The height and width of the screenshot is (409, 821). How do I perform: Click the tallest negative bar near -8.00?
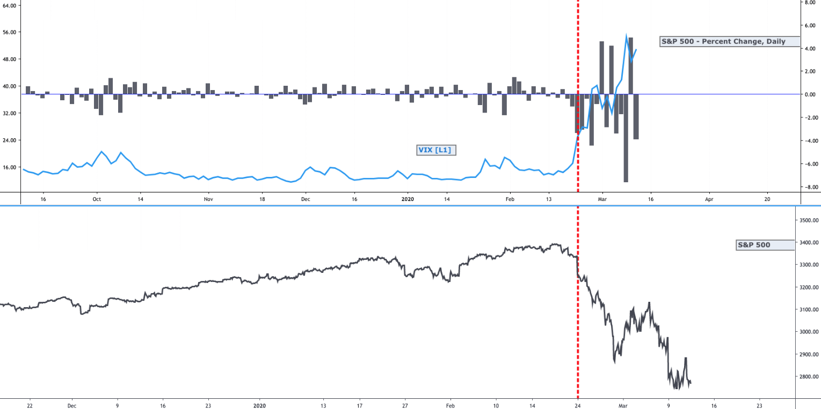[626, 138]
